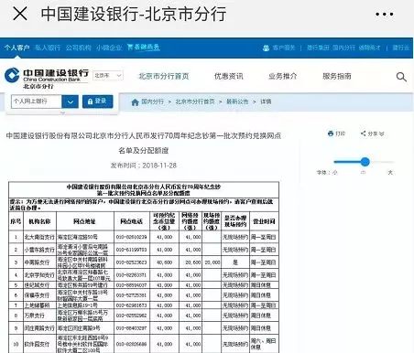Click the 万泉支行 cell in row 8

(39, 316)
